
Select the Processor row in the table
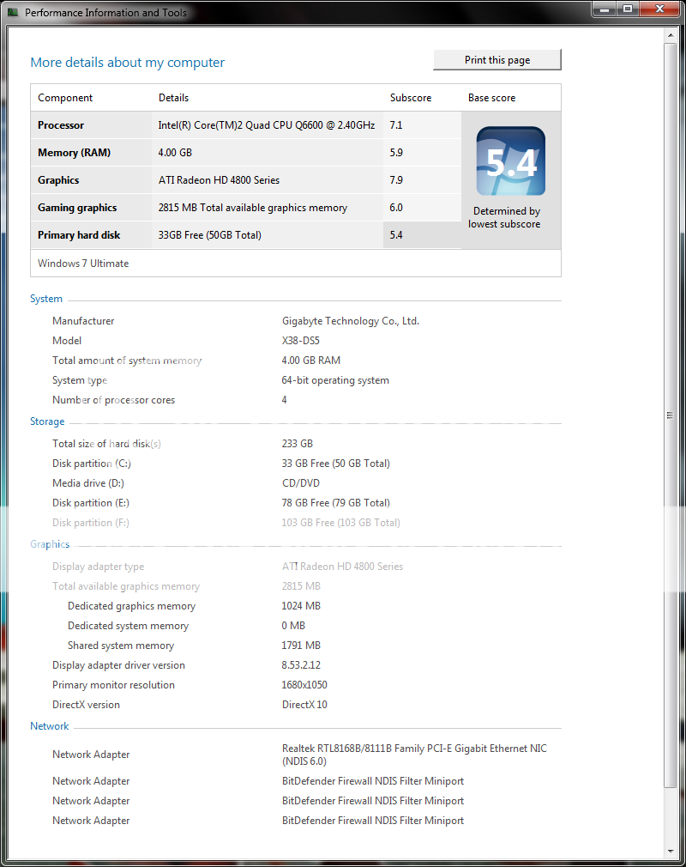coord(206,125)
